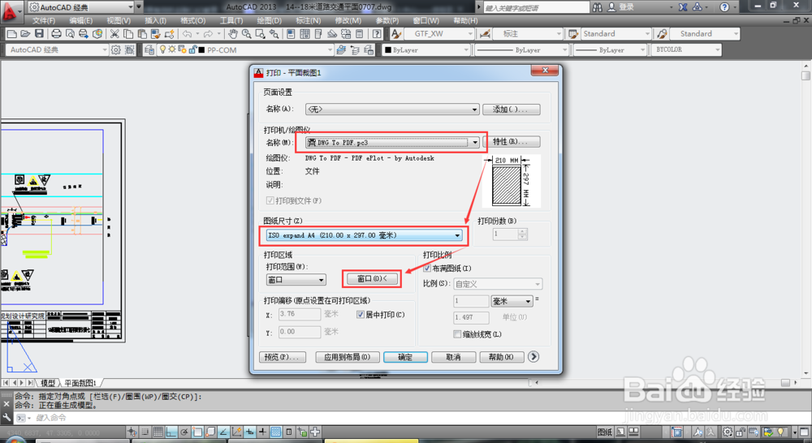This screenshot has height=443, width=812.
Task: Click the Copy icon in standard toolbar
Action: (128, 33)
